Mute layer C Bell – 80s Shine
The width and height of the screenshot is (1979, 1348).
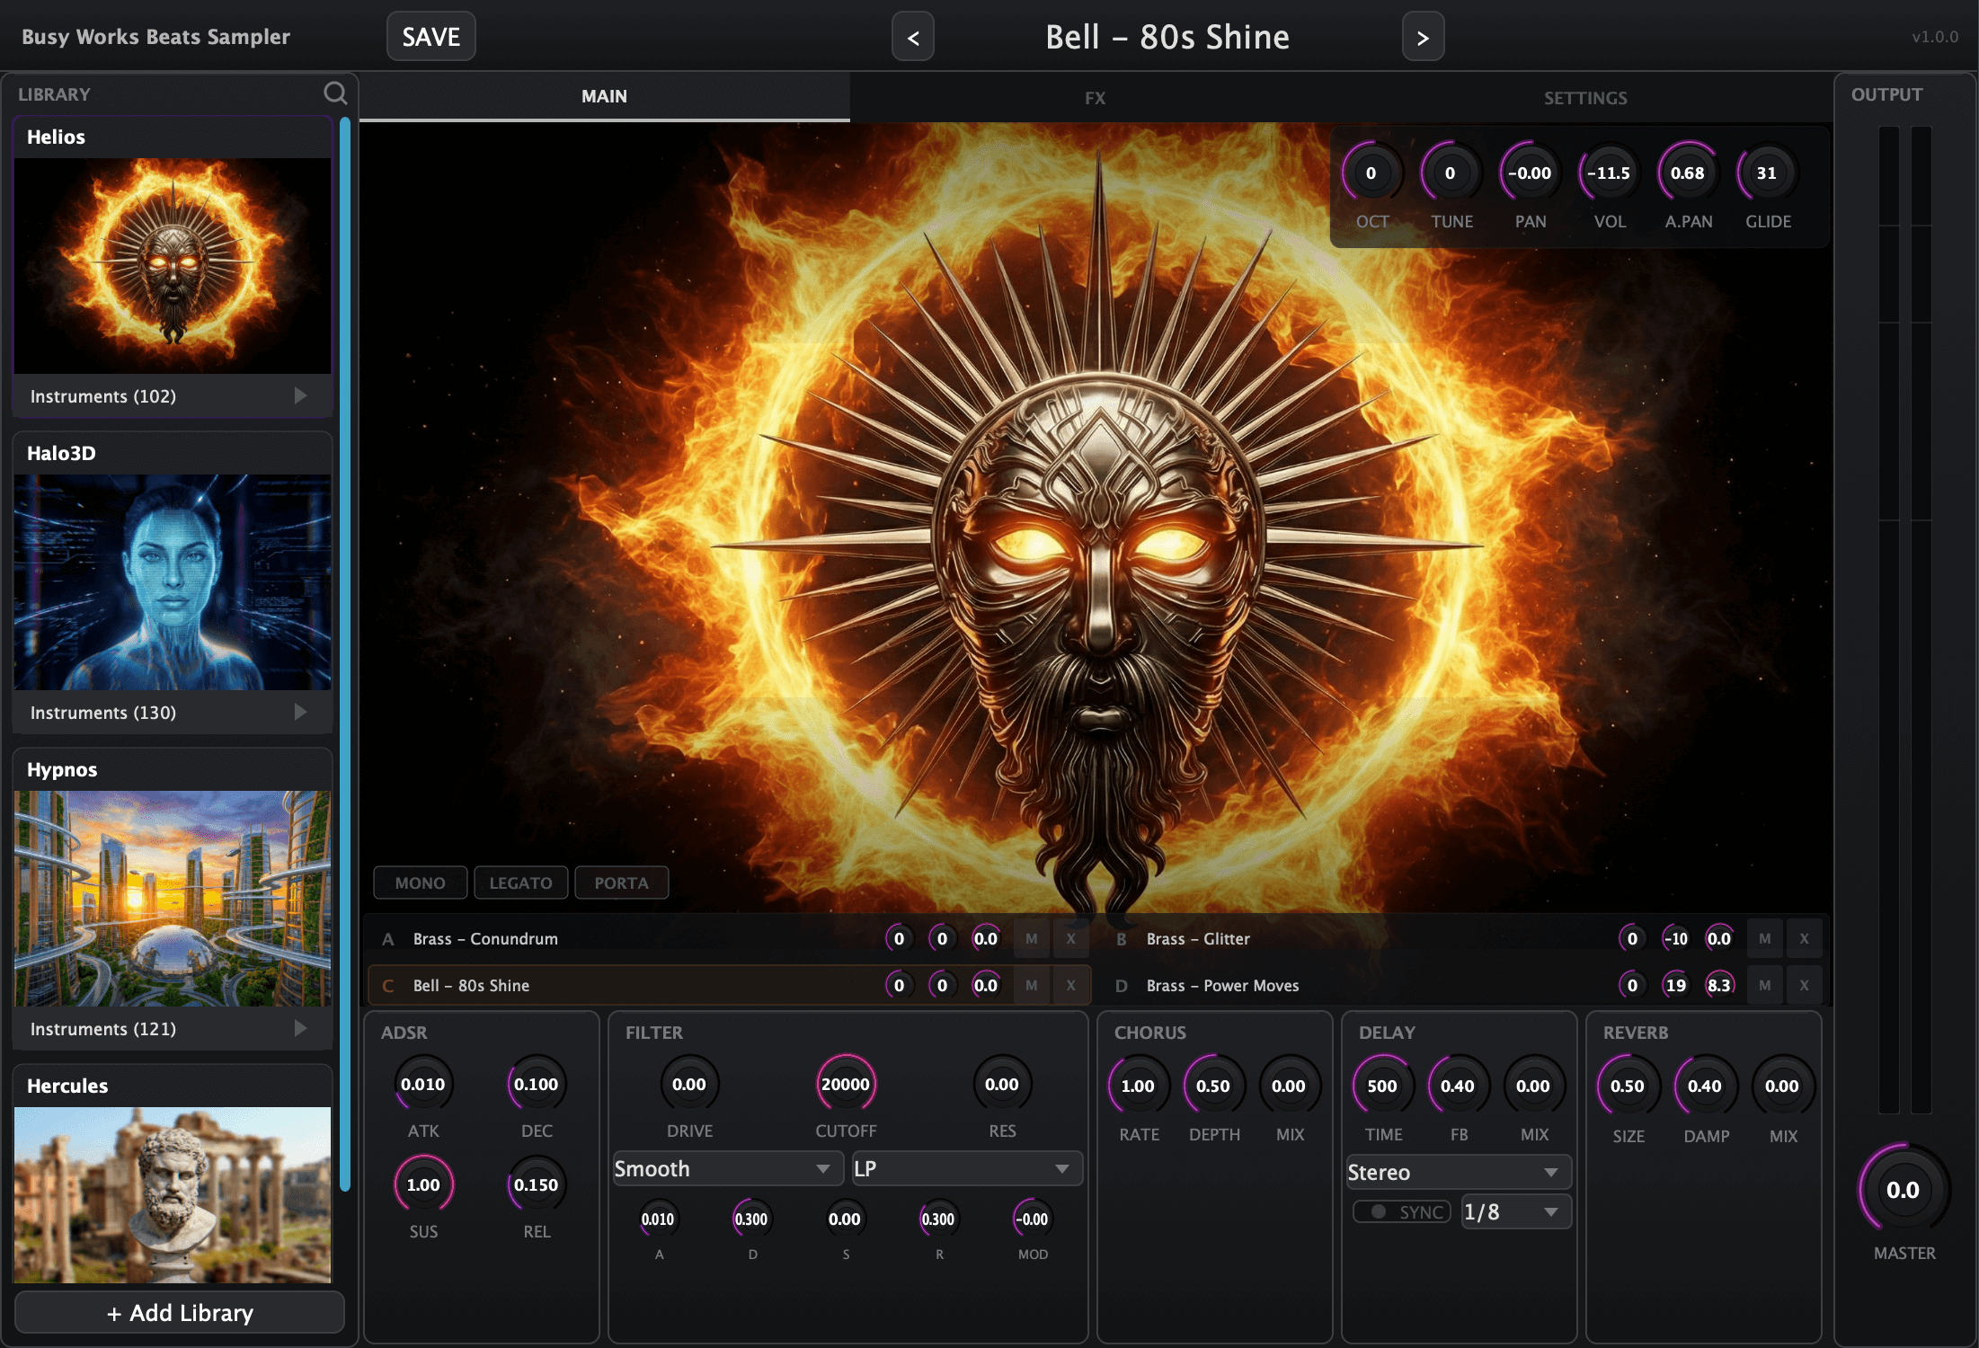pyautogui.click(x=1031, y=985)
